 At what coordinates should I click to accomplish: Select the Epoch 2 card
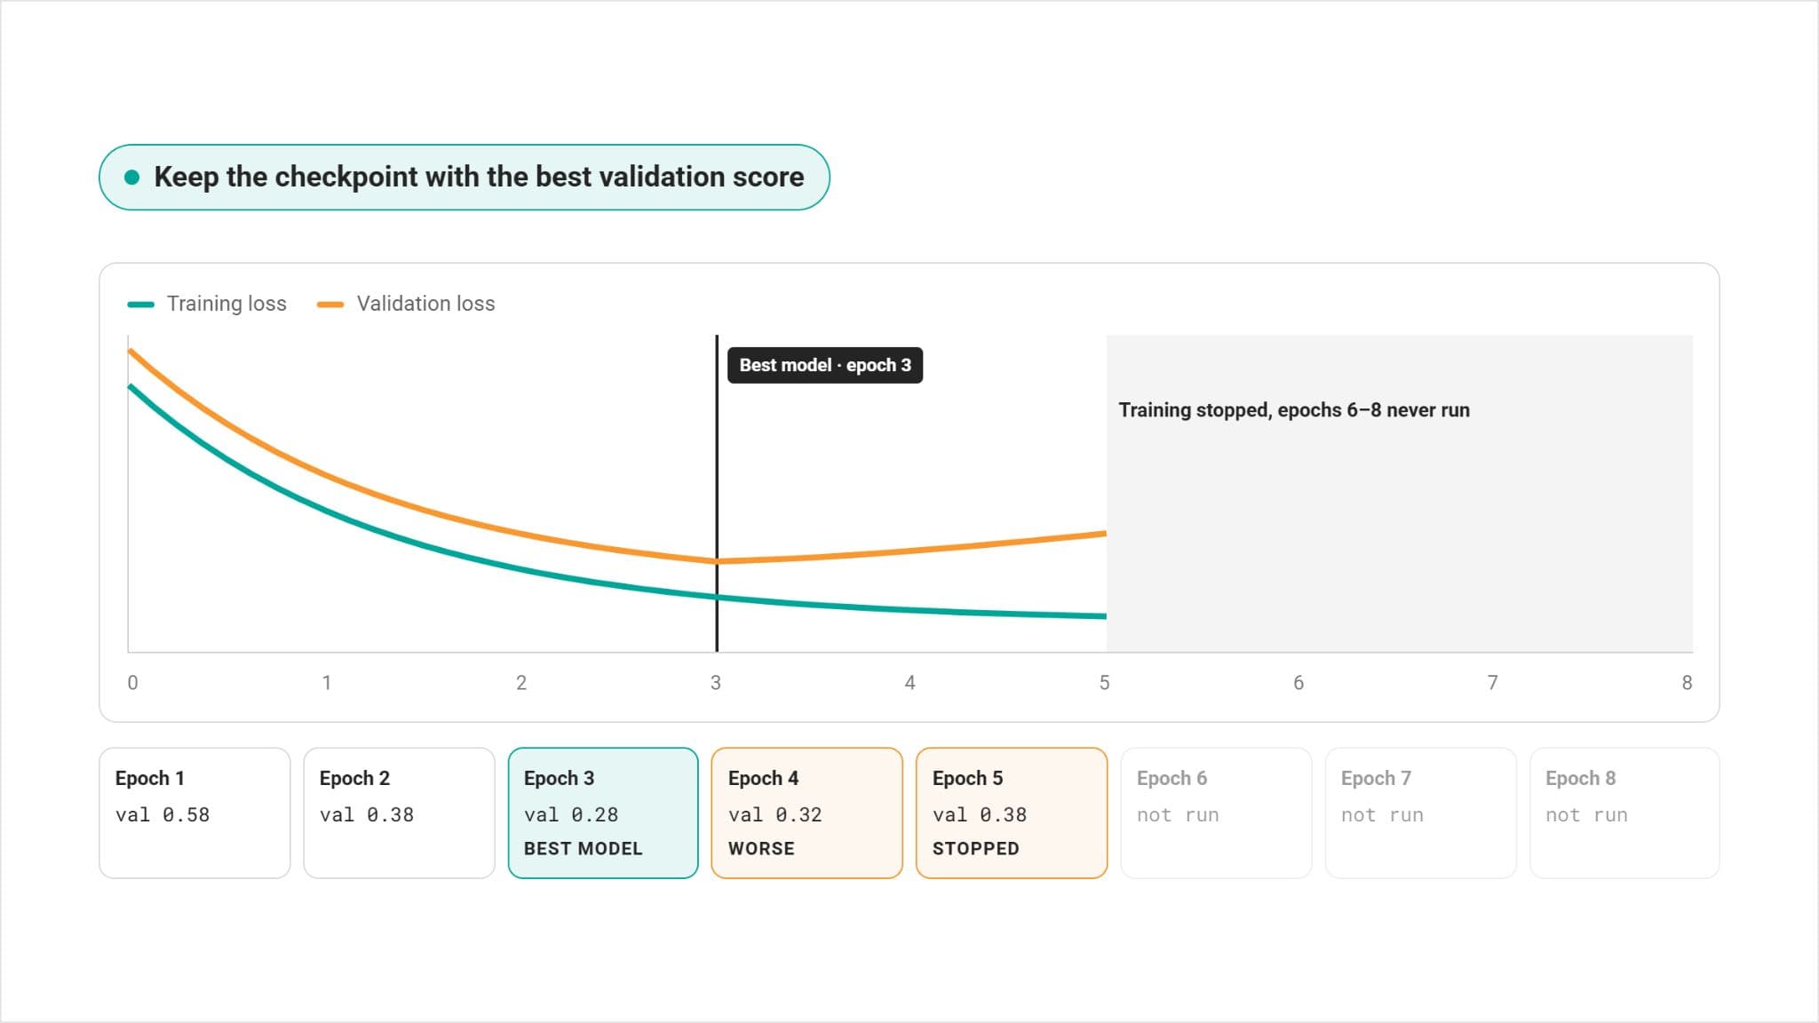point(399,813)
